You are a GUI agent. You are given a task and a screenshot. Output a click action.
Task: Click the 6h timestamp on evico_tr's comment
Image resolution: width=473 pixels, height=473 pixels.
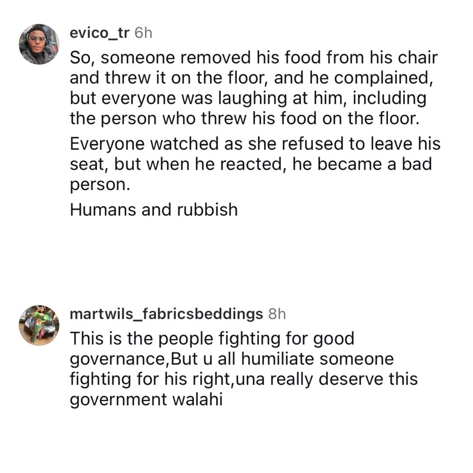tap(143, 32)
